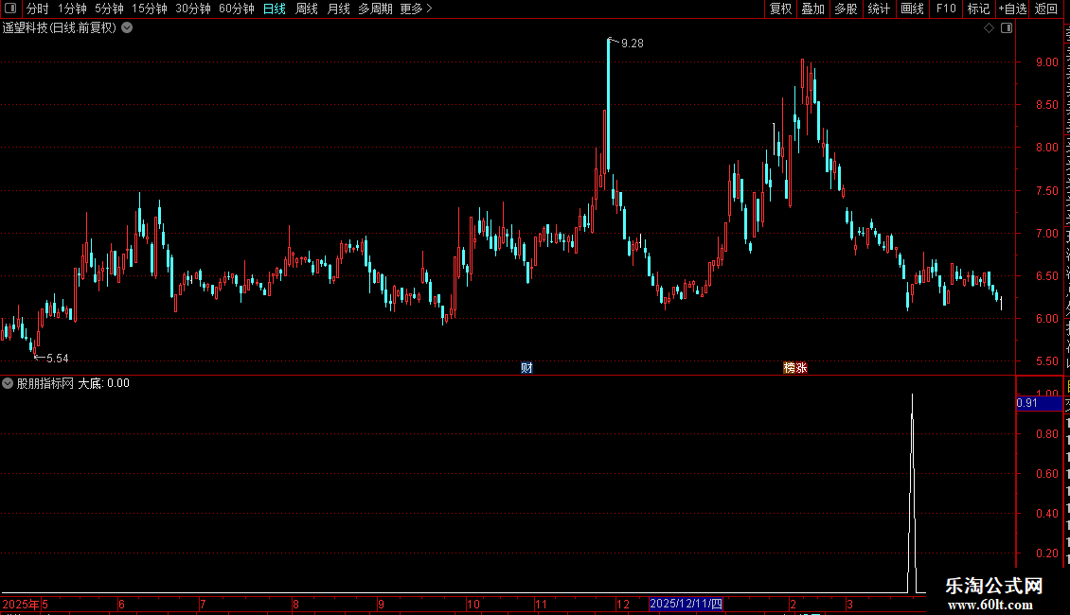Switch to 日线 daily chart

click(275, 9)
